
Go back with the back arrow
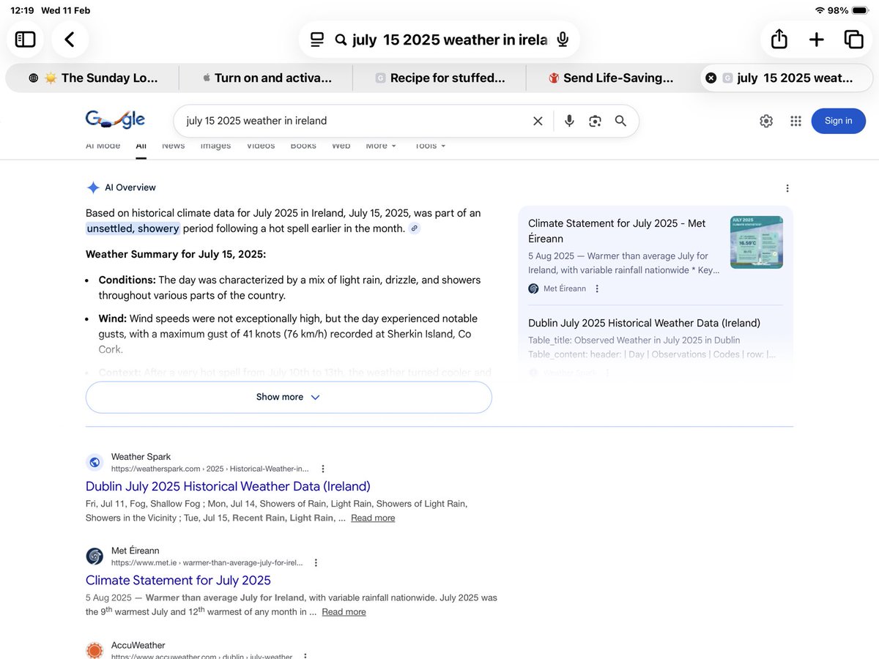click(70, 40)
